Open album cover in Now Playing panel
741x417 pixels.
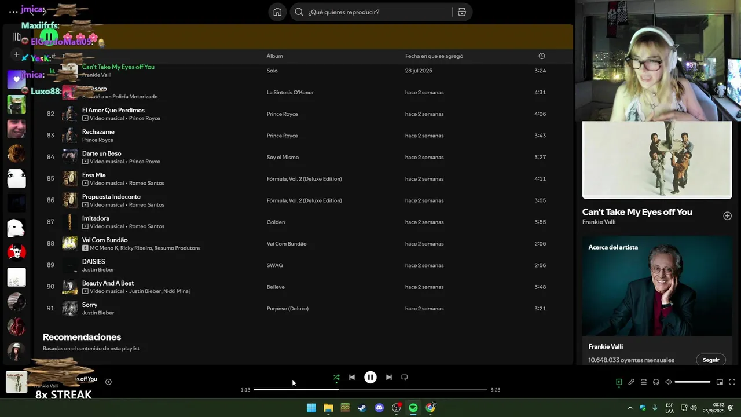tap(657, 159)
